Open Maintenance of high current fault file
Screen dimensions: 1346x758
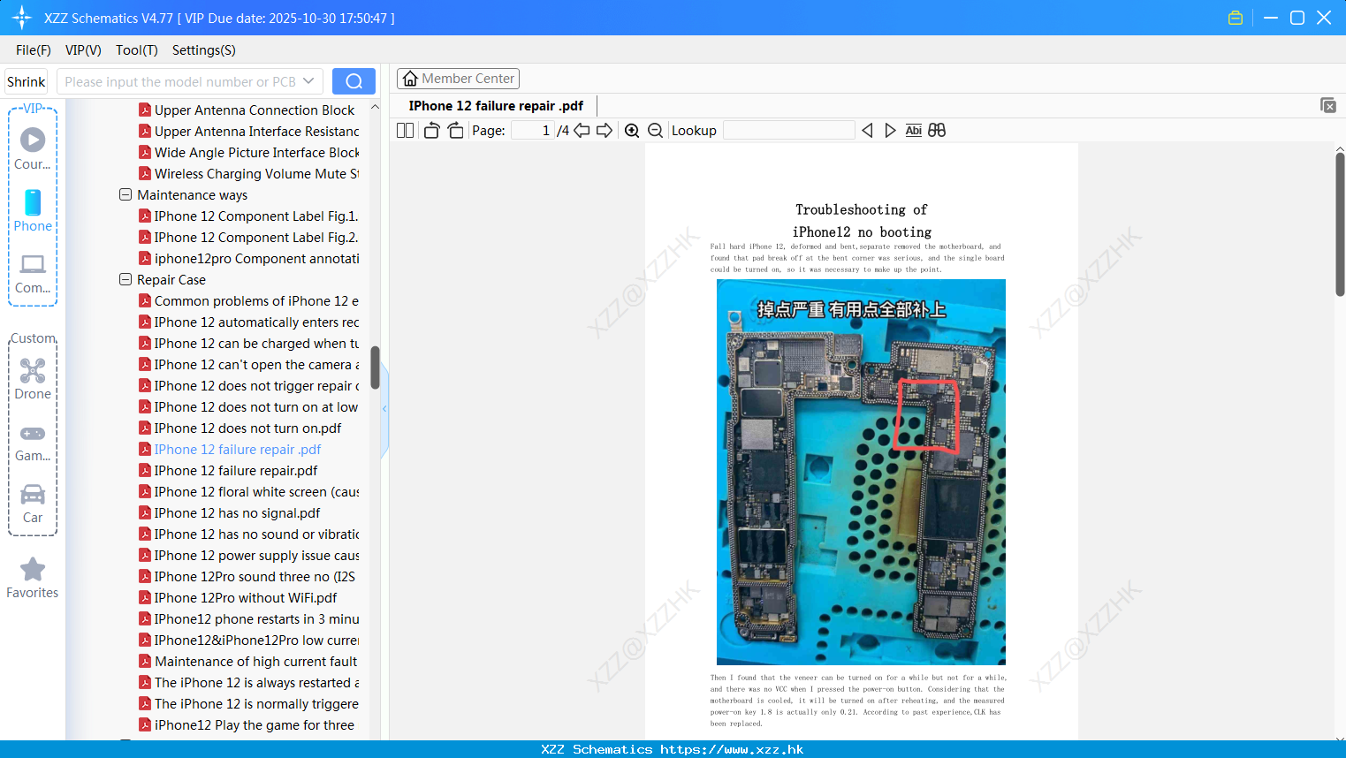248,661
